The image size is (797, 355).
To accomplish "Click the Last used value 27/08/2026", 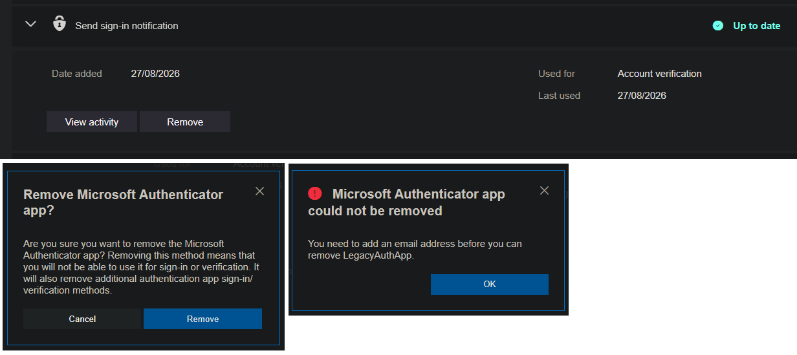I will 642,96.
